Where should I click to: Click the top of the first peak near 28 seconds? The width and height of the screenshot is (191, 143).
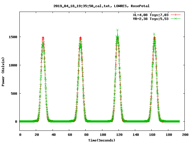(43, 38)
